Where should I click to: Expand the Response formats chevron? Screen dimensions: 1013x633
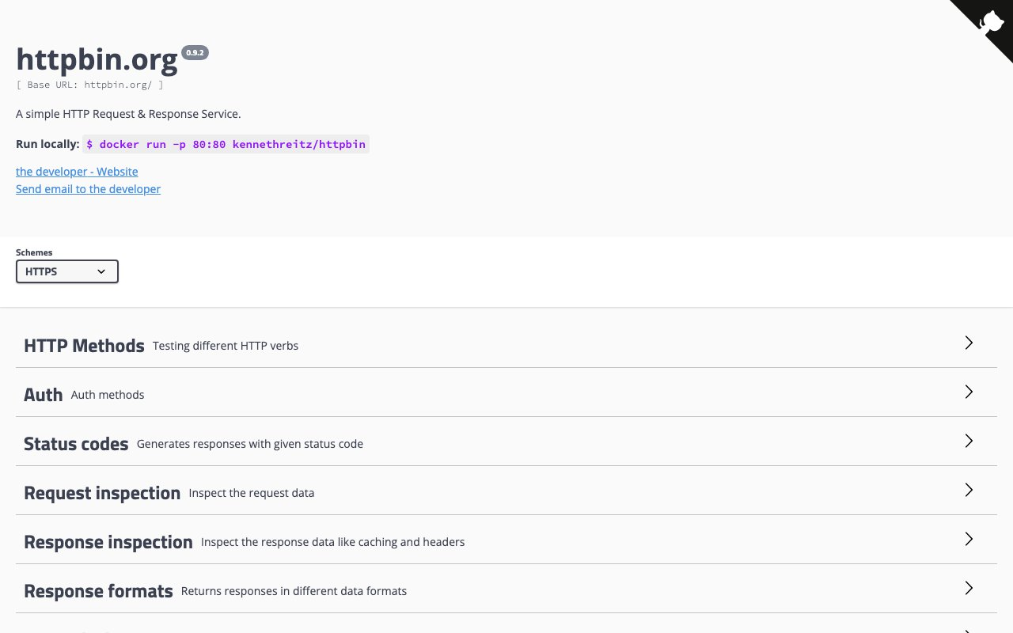pyautogui.click(x=969, y=588)
